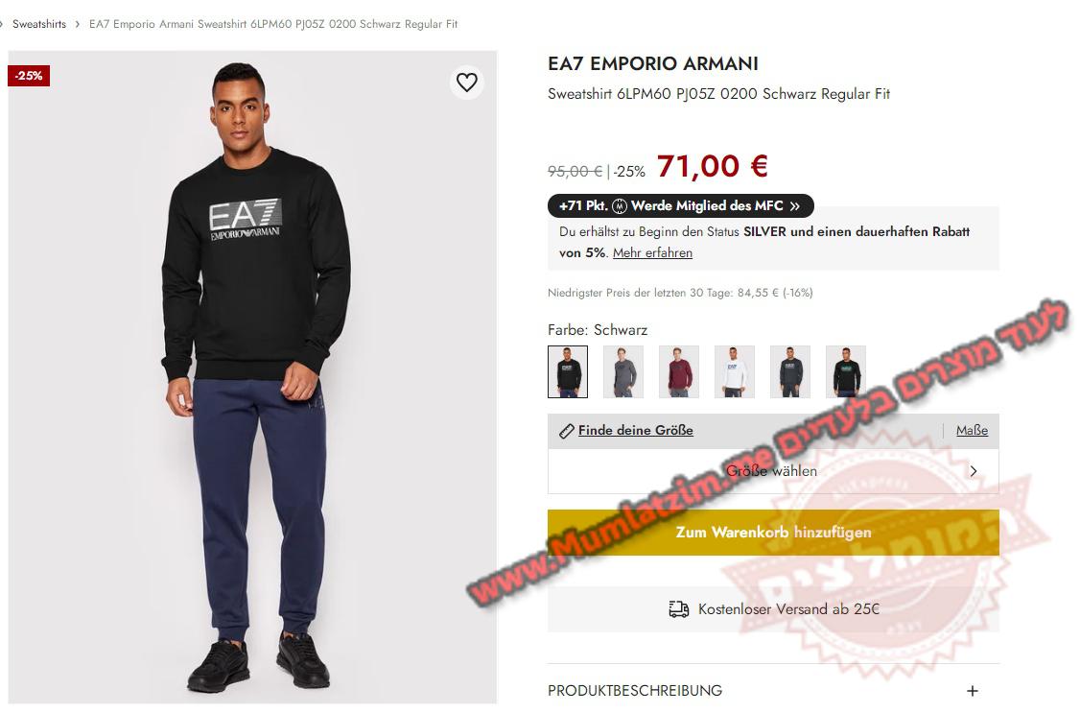The height and width of the screenshot is (713, 1080).
Task: Click the MFC circular M icon
Action: 620,206
